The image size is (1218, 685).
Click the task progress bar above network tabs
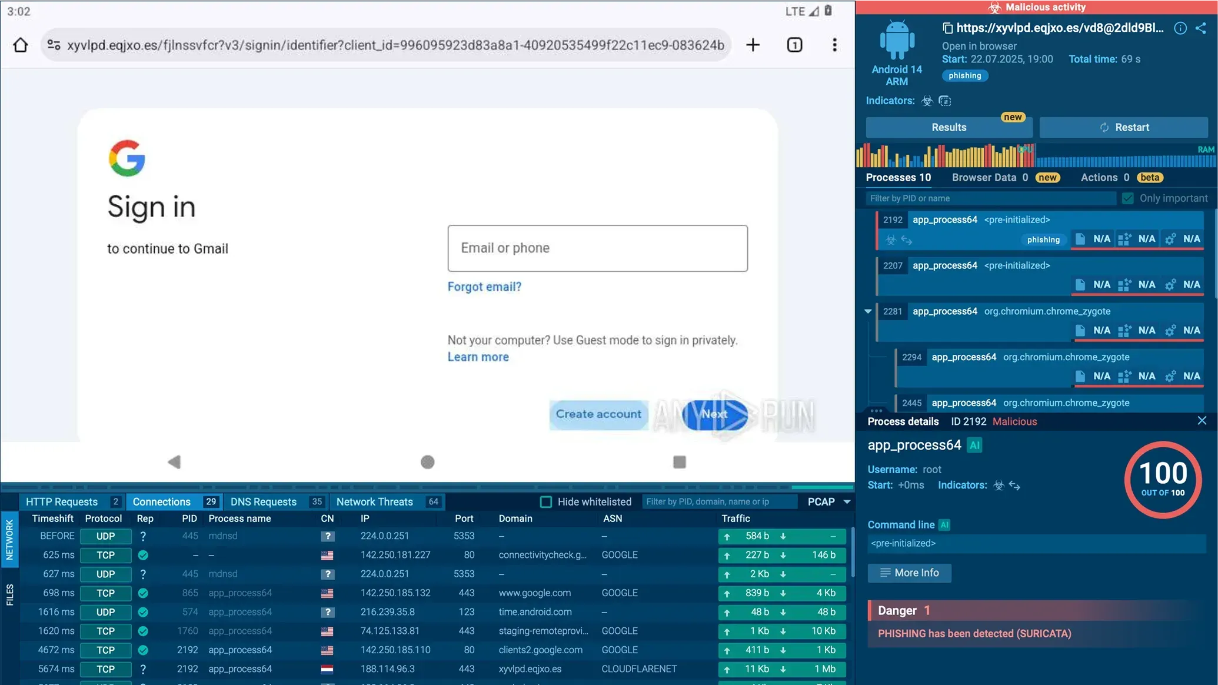point(428,487)
